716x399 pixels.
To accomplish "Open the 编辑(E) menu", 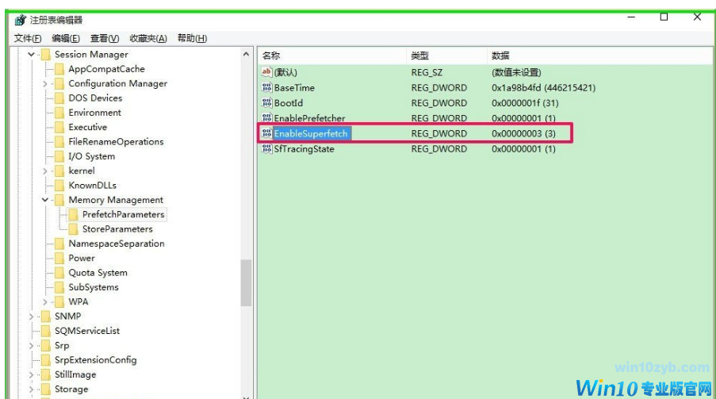I will coord(66,38).
